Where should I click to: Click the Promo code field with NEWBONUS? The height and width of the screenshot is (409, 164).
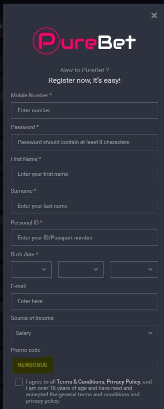(84, 365)
